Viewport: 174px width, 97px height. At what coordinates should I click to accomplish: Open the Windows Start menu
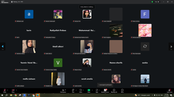(2, 95)
